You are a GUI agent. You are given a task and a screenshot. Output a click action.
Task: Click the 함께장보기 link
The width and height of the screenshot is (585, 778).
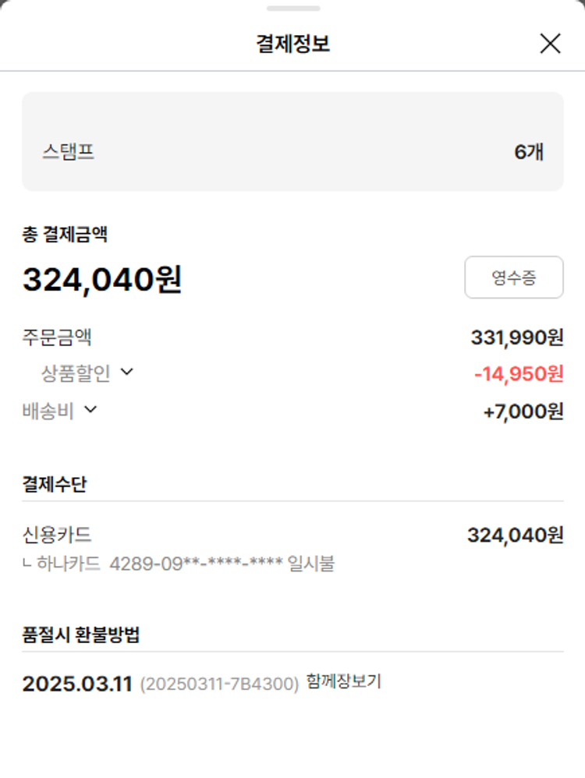point(344,682)
